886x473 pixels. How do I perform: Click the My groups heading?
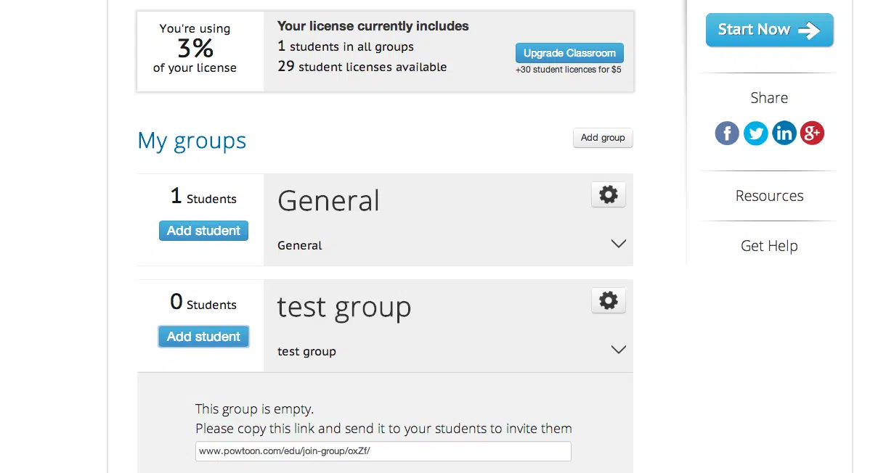click(192, 140)
